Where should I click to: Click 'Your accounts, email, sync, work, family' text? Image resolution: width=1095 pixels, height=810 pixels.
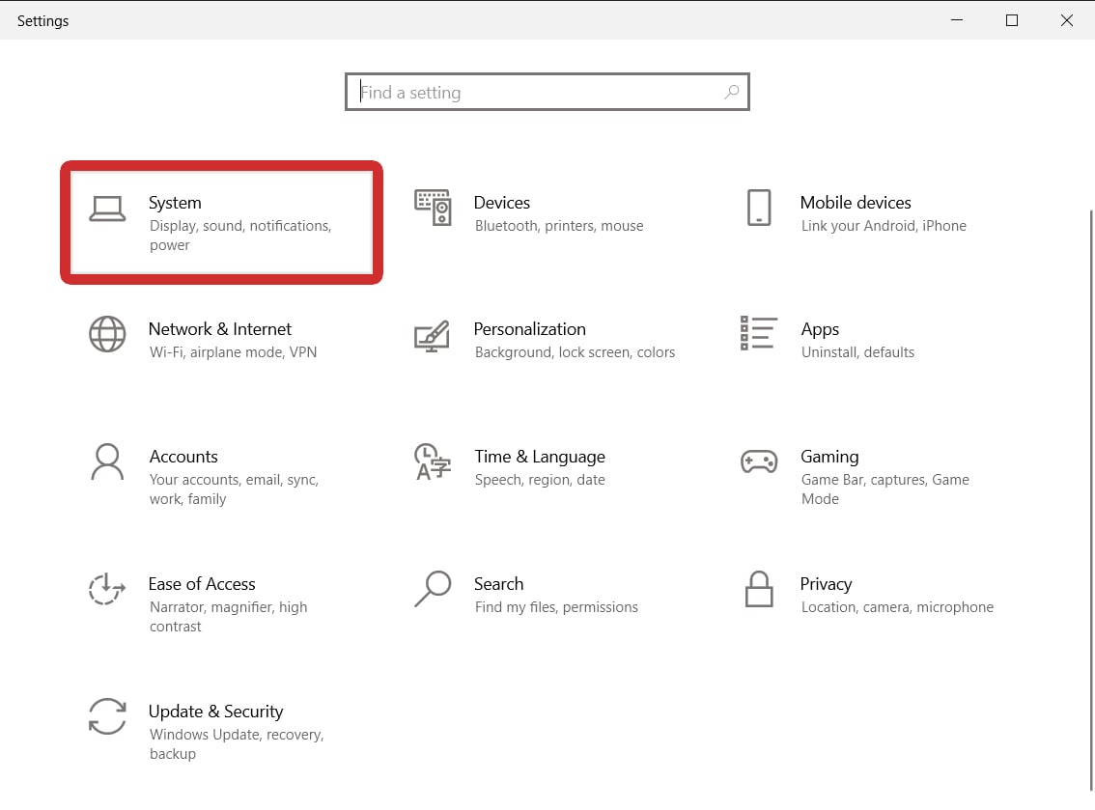click(x=234, y=489)
